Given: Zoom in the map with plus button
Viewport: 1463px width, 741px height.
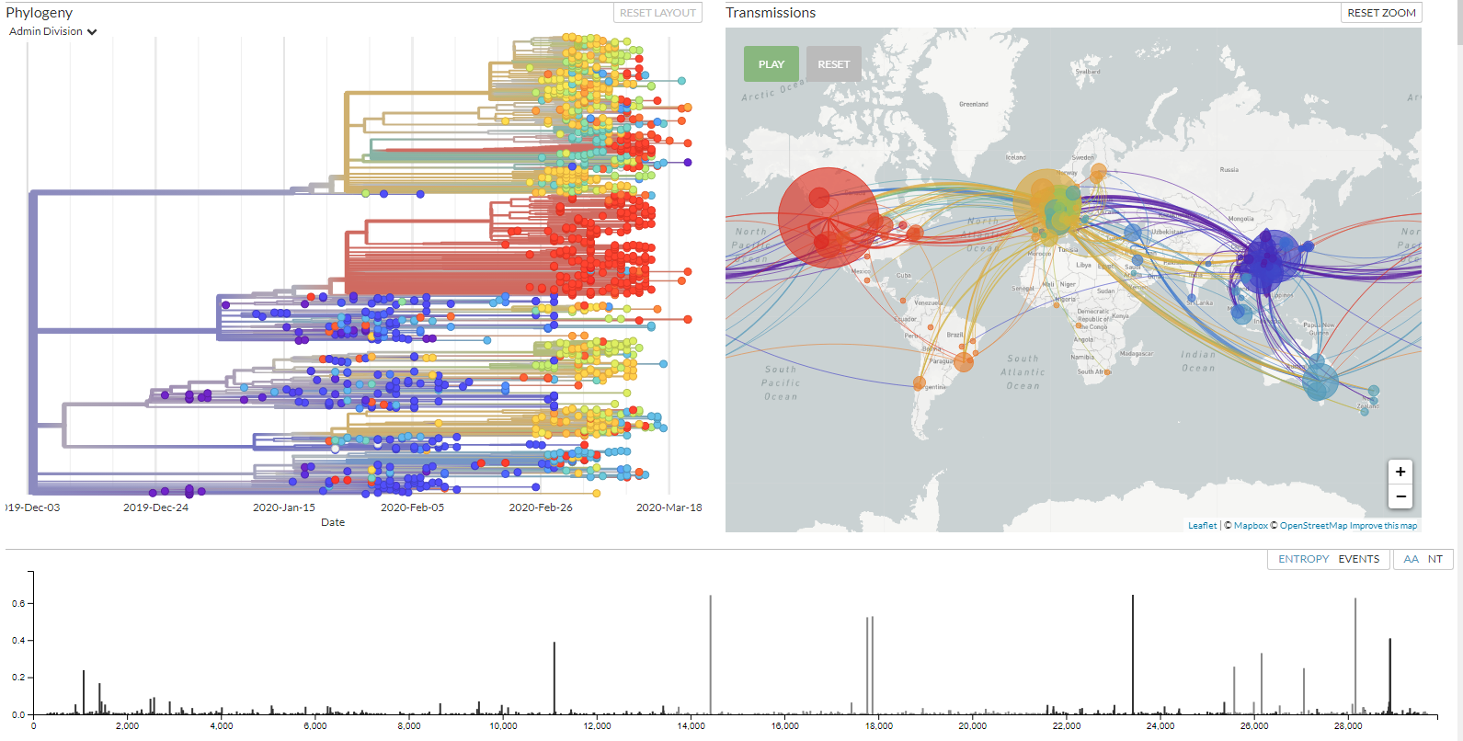Looking at the screenshot, I should click(1400, 472).
